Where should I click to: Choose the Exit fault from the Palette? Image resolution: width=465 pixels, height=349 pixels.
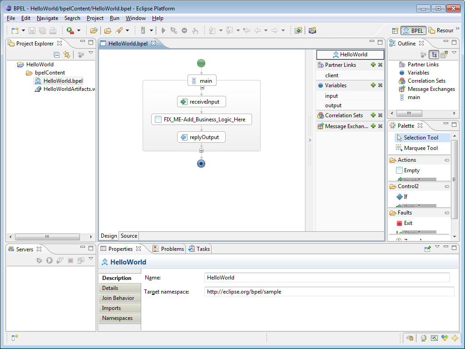pos(406,223)
